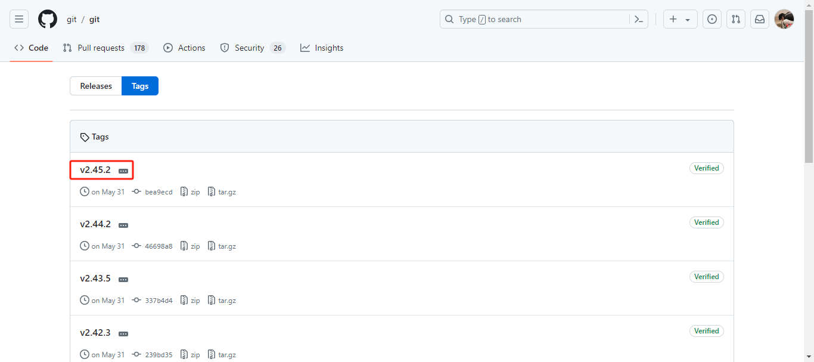This screenshot has height=362, width=814.
Task: Open the create new plus dropdown
Action: pos(680,19)
